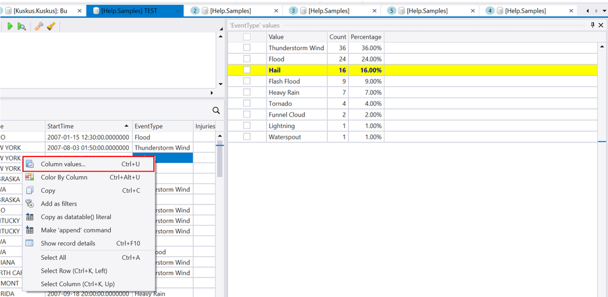Click the '2007-01-15 12:30:00.0000000' StartTime cell

click(x=89, y=138)
